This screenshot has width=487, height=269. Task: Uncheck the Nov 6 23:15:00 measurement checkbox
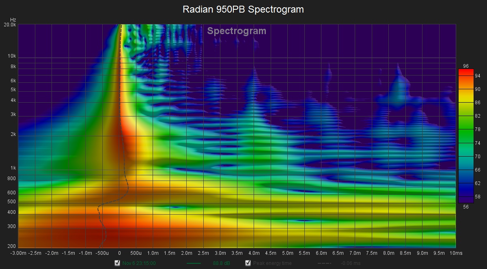pyautogui.click(x=118, y=263)
